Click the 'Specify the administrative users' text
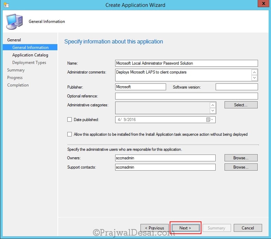Image resolution: width=271 pixels, height=239 pixels. point(125,149)
